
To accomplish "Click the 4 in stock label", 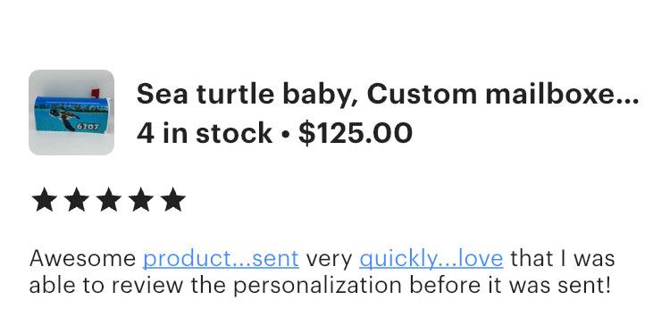I will click(205, 133).
